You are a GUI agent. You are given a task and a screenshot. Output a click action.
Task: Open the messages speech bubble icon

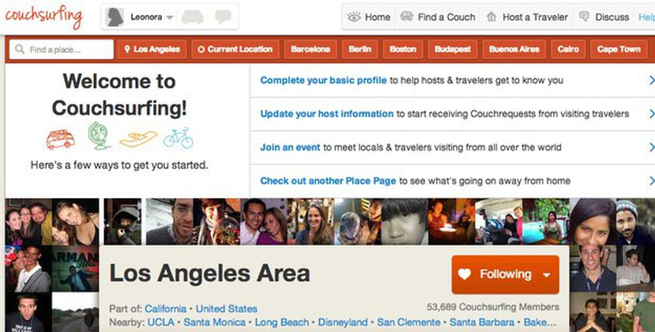pyautogui.click(x=223, y=17)
